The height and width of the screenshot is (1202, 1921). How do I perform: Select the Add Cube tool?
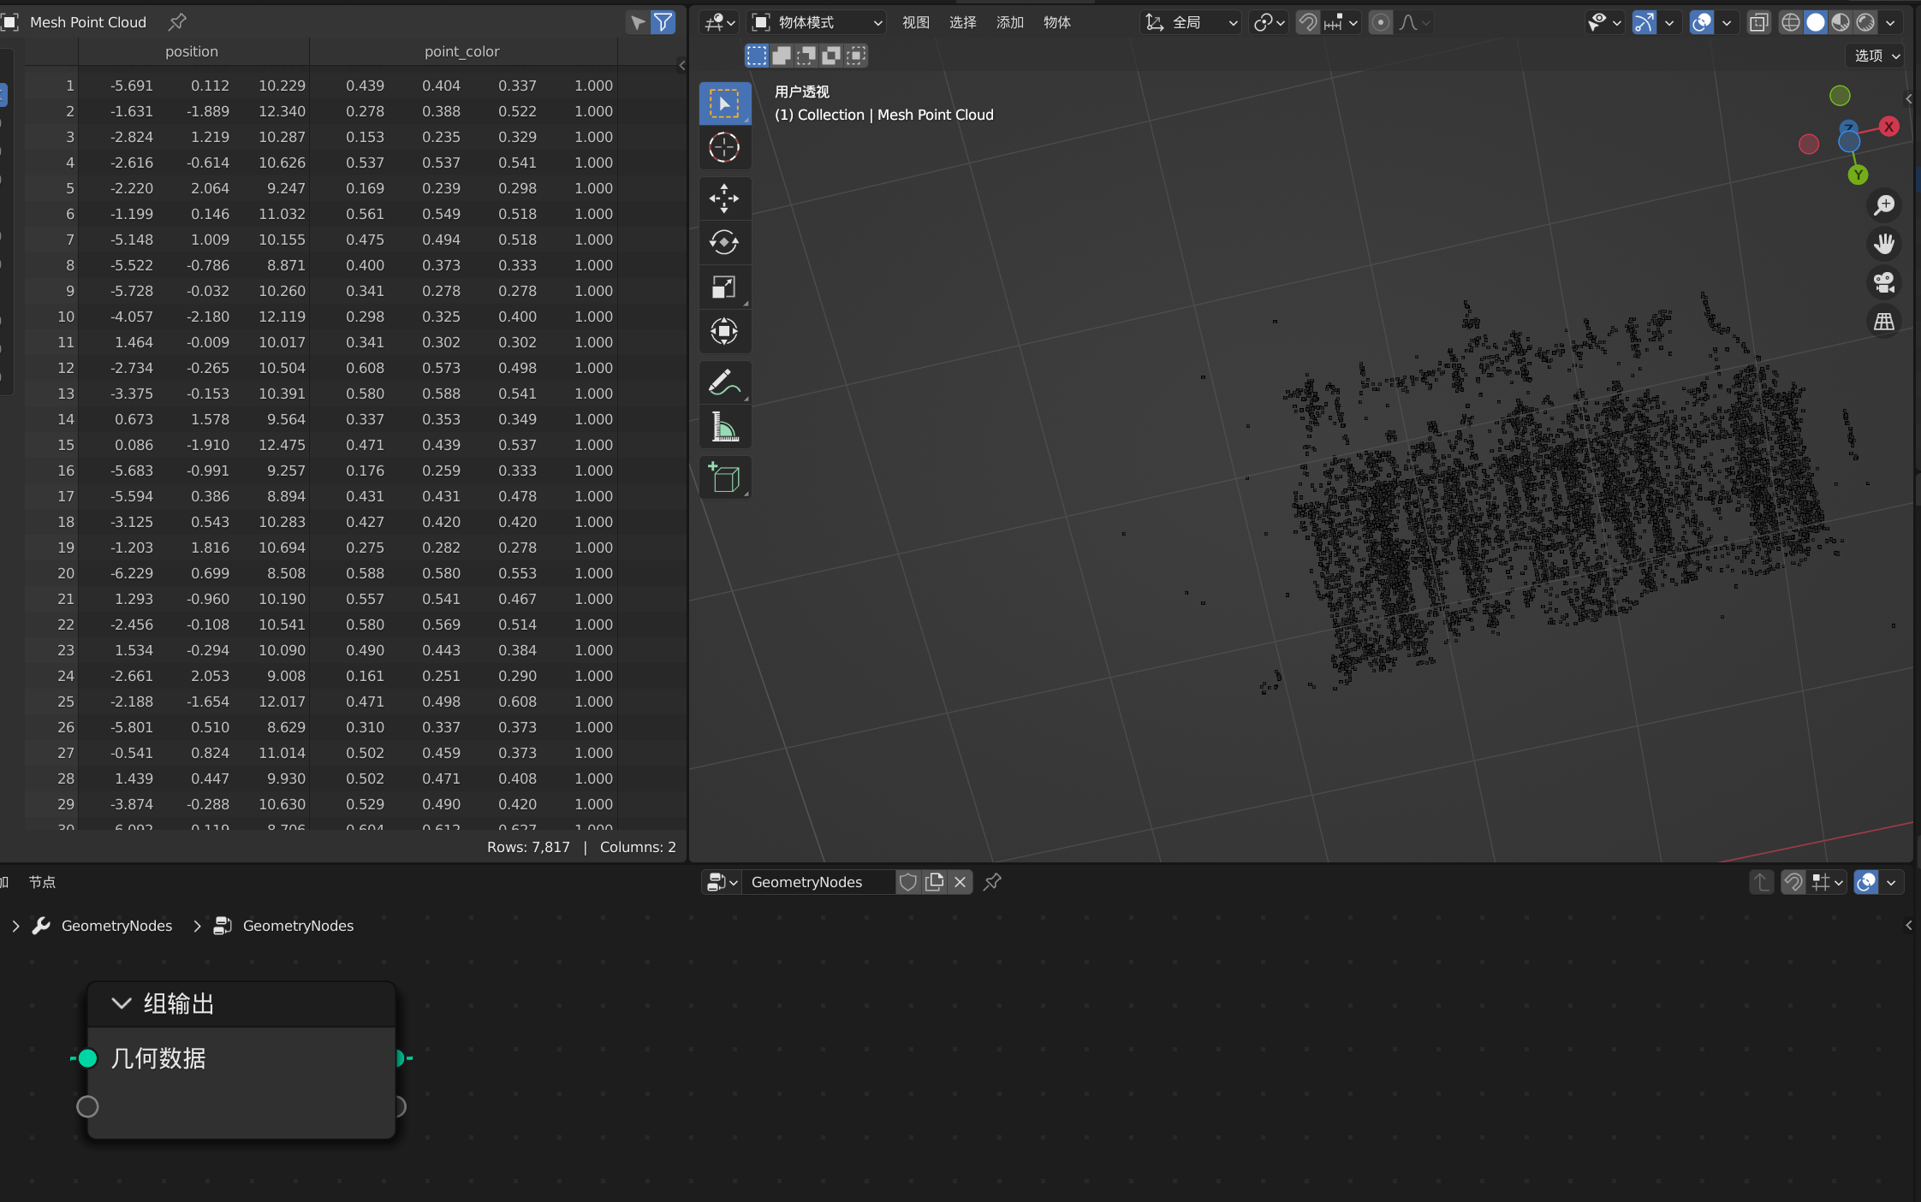tap(723, 477)
